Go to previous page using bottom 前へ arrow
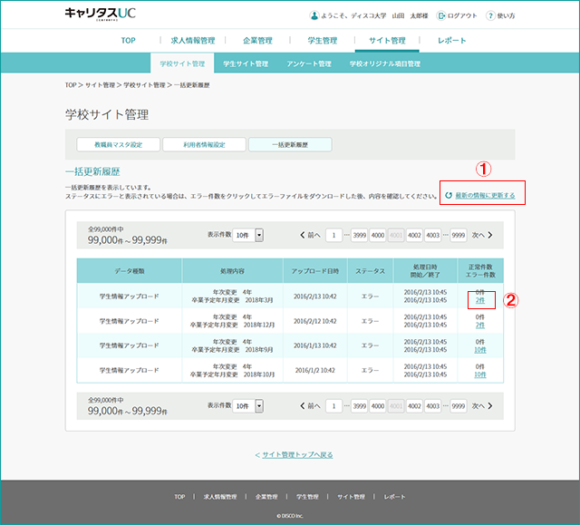 (310, 406)
